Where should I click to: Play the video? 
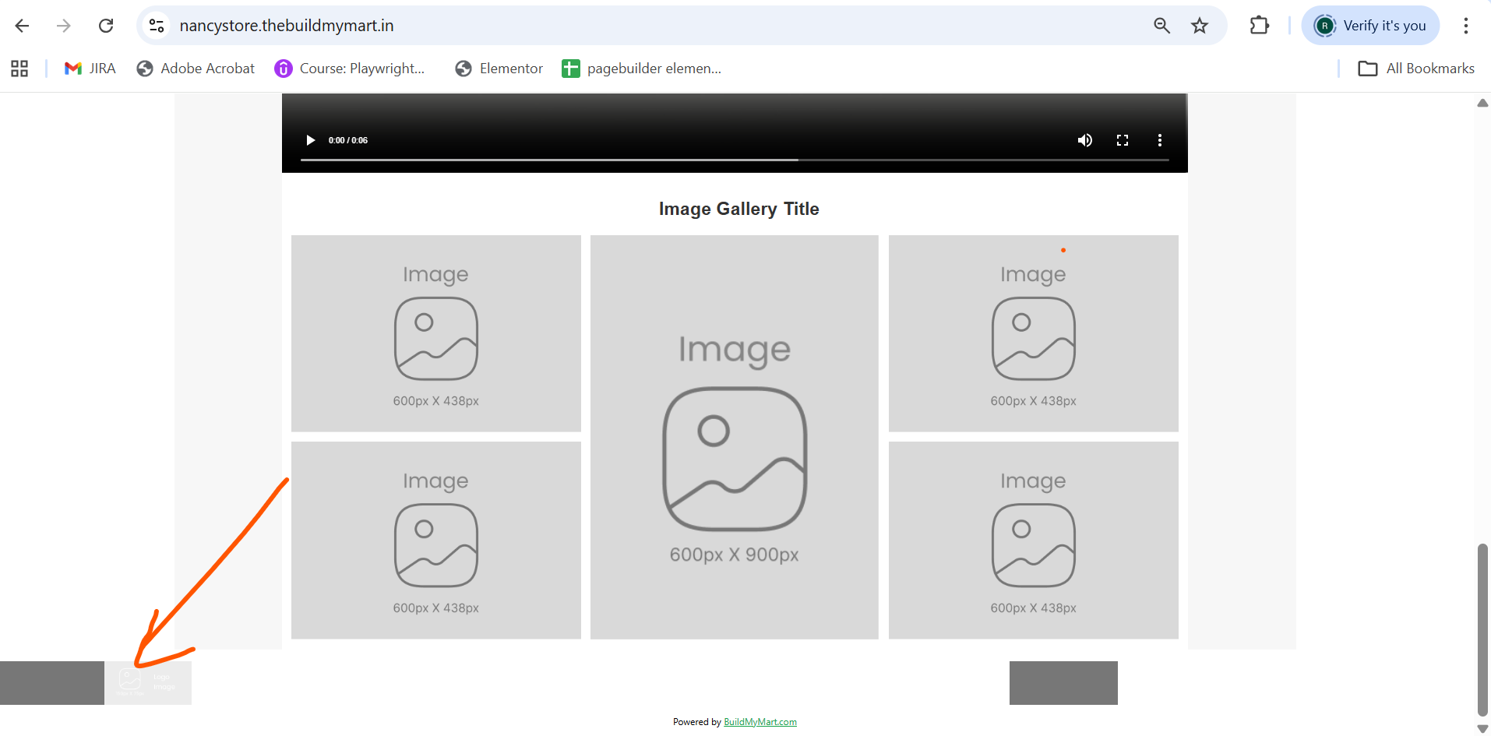310,140
